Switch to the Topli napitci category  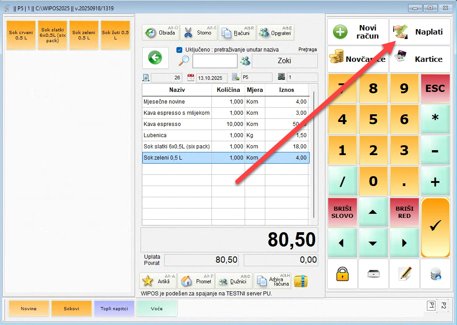(x=114, y=308)
